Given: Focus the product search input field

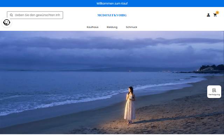Looking at the screenshot, I should pos(35,15).
